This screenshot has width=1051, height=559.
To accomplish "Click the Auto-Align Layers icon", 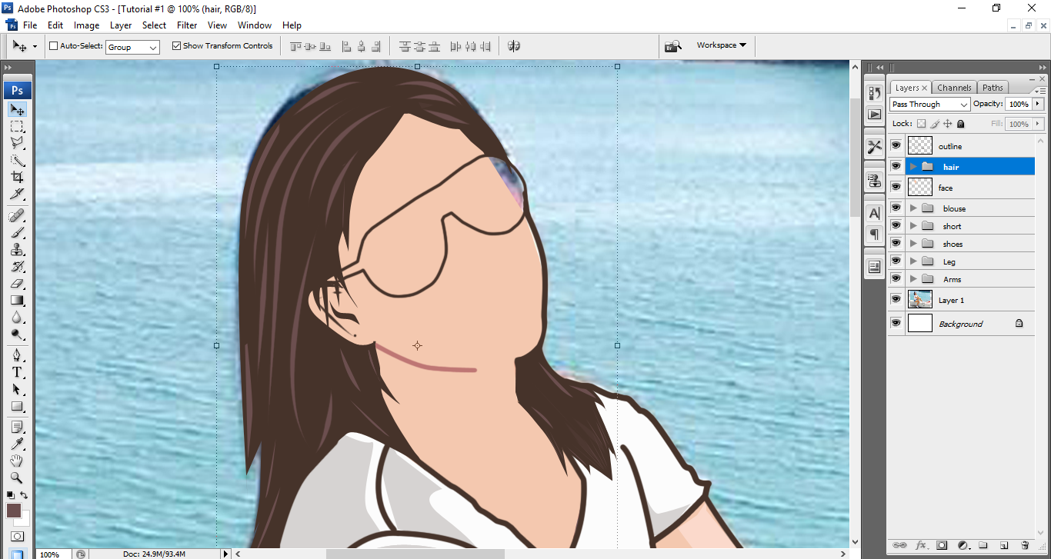I will point(514,46).
